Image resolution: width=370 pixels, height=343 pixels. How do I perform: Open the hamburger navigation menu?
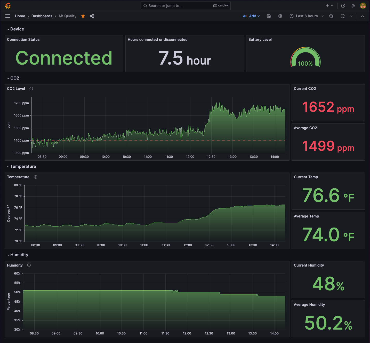pyautogui.click(x=8, y=16)
